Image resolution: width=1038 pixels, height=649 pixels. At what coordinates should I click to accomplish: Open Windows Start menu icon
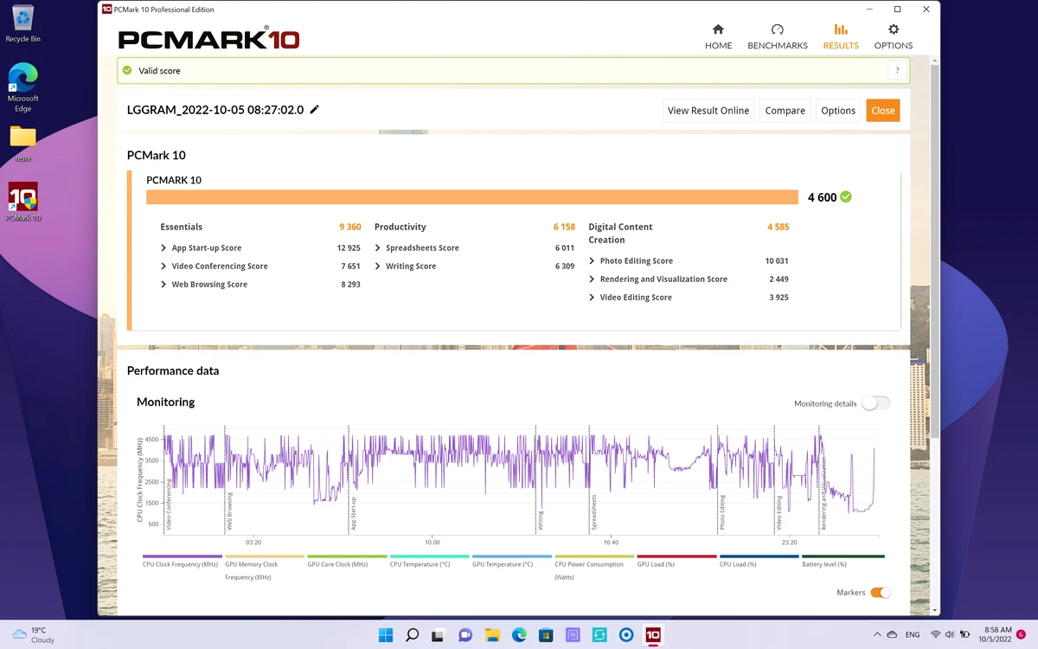pos(386,634)
